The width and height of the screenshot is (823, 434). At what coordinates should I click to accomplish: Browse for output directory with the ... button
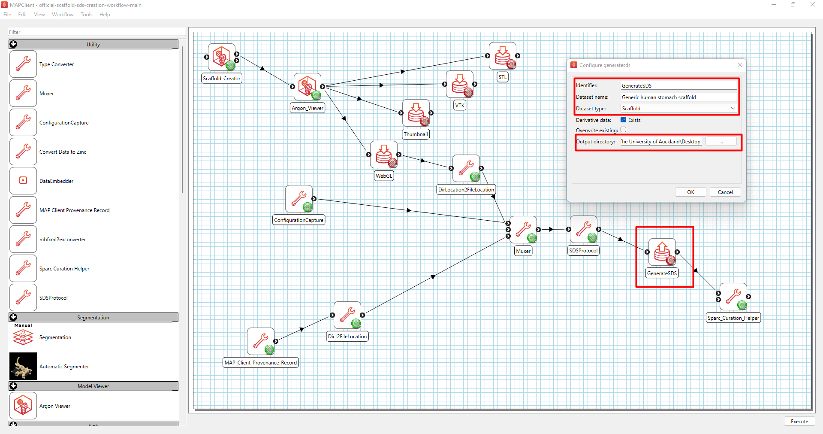721,142
